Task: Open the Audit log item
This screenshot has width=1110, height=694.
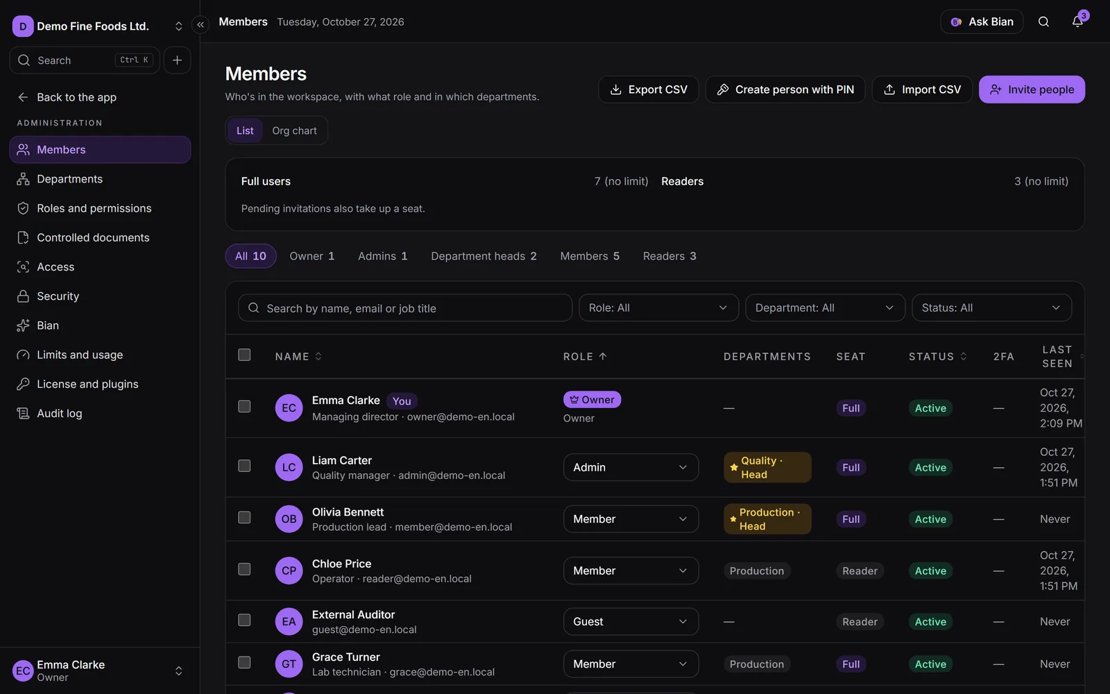Action: pyautogui.click(x=100, y=414)
